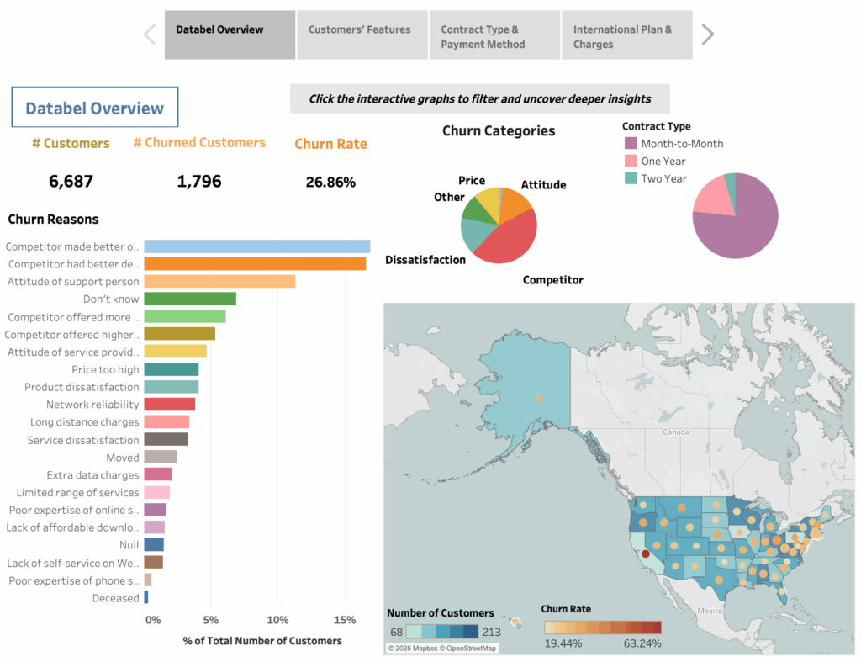Click the left arrow to previous tab

click(x=150, y=34)
